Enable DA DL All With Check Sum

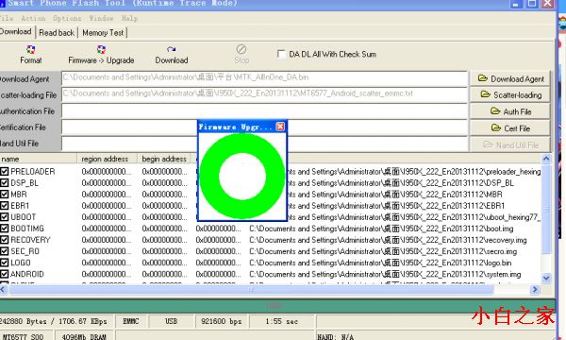tap(281, 54)
